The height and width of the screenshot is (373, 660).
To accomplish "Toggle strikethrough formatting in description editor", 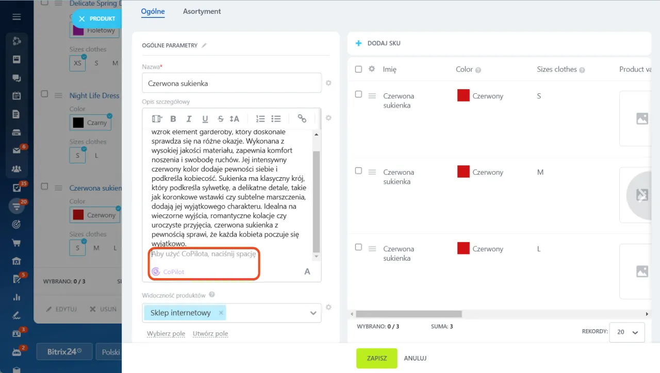I will point(221,119).
